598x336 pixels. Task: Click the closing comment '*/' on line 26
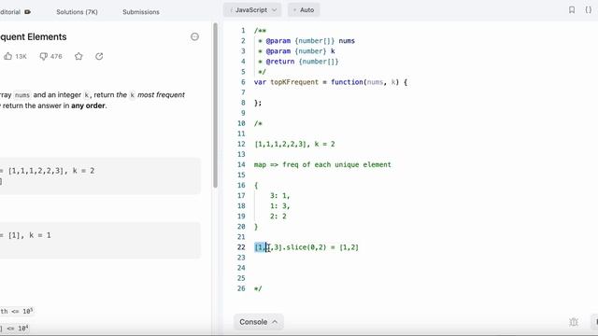tap(258, 288)
